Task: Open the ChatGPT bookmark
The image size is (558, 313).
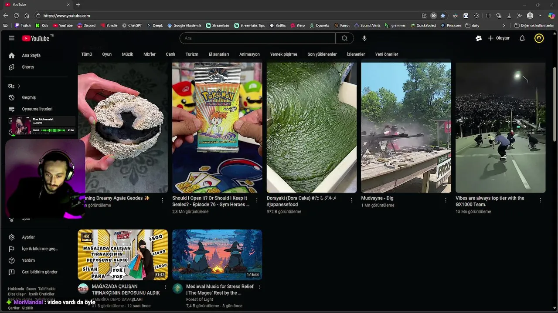Action: pyautogui.click(x=132, y=26)
